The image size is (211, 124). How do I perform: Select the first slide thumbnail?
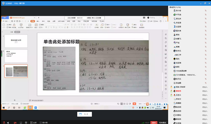pos(16,41)
